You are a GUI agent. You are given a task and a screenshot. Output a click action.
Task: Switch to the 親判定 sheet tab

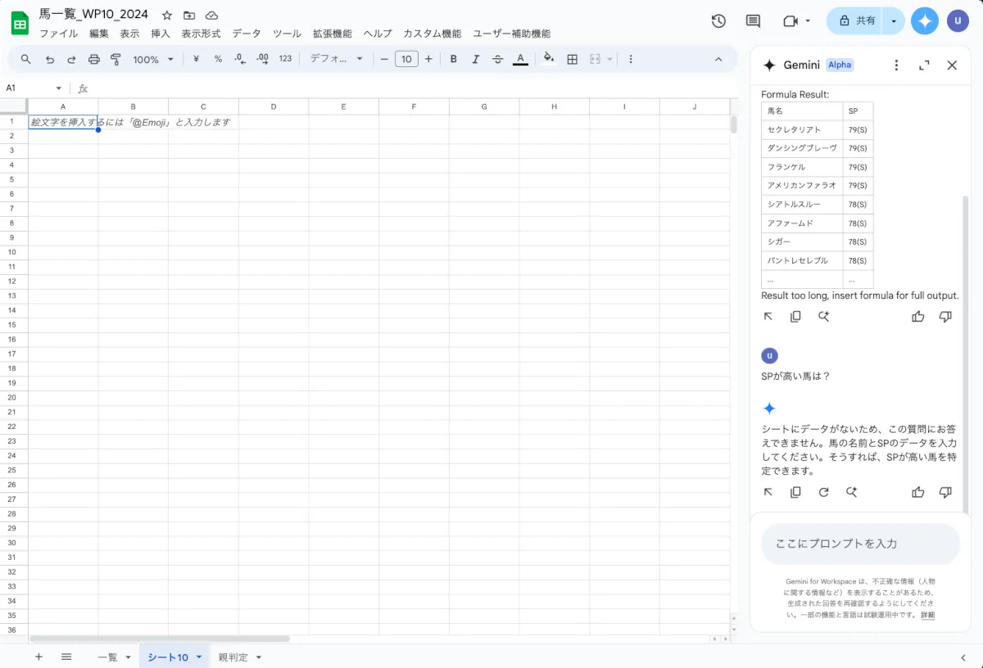coord(233,657)
